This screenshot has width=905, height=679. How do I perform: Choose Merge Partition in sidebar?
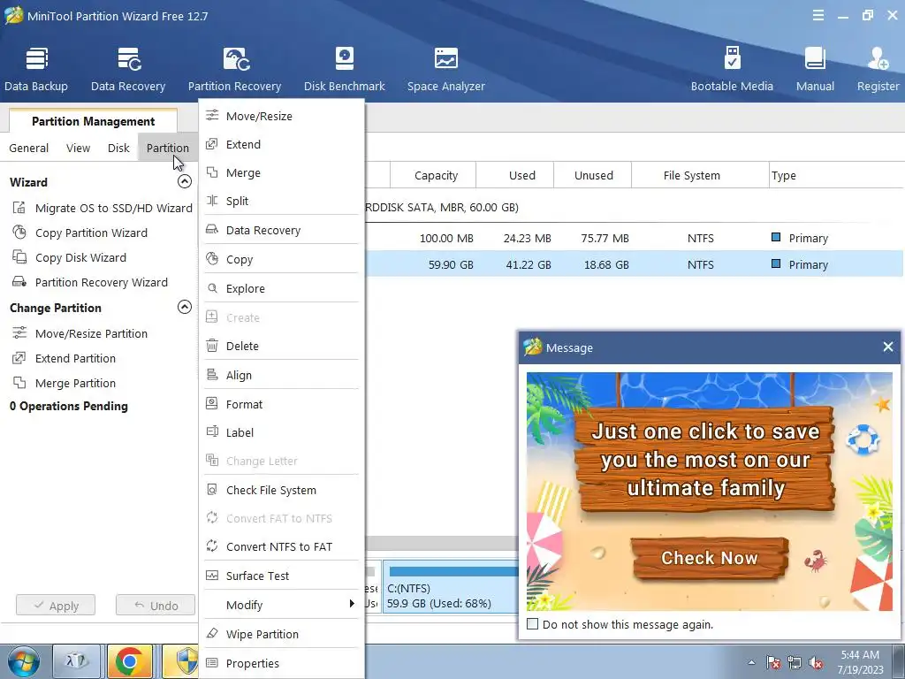(x=64, y=384)
